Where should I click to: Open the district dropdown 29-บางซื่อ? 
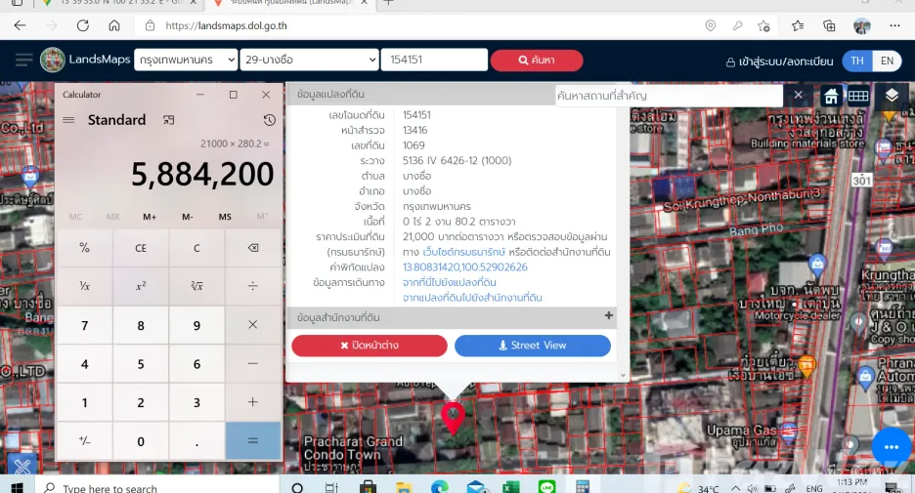[309, 60]
